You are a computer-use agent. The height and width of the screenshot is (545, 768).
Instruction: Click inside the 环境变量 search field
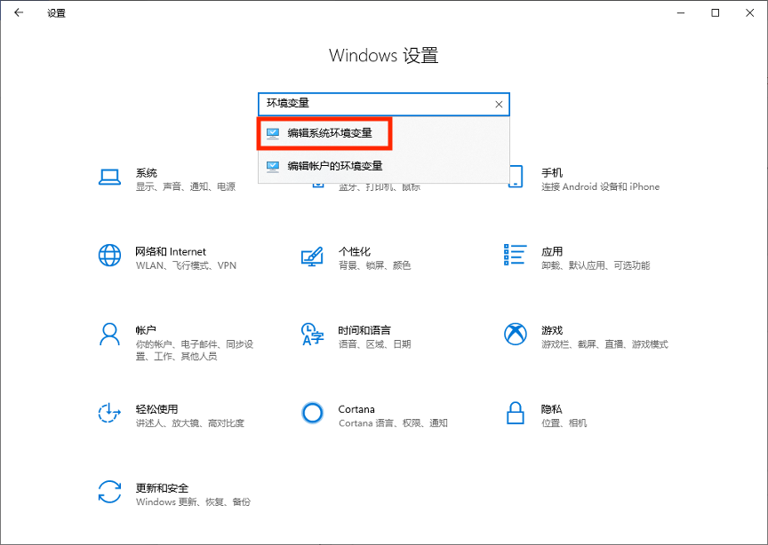(373, 105)
